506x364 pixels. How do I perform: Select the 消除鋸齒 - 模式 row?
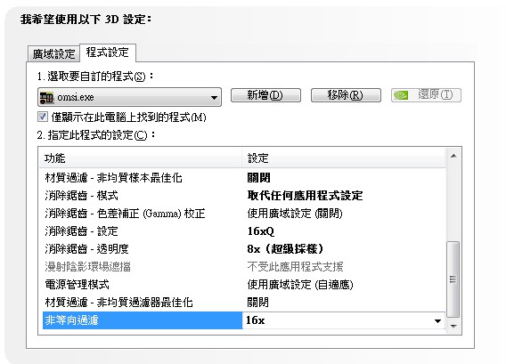tap(244, 196)
